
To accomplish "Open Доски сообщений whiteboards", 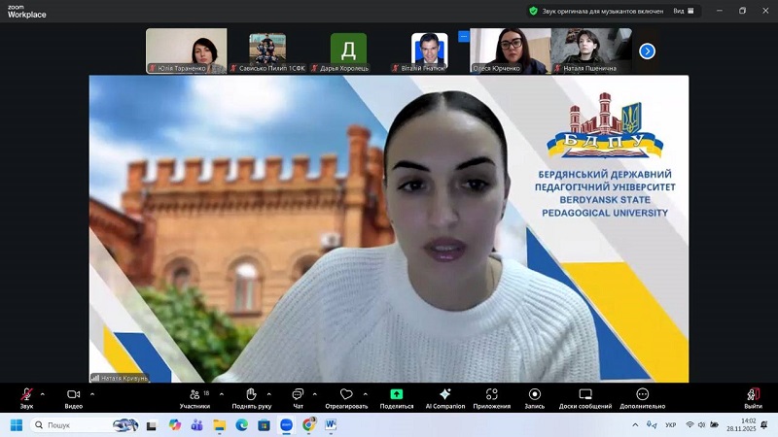I will click(x=585, y=396).
